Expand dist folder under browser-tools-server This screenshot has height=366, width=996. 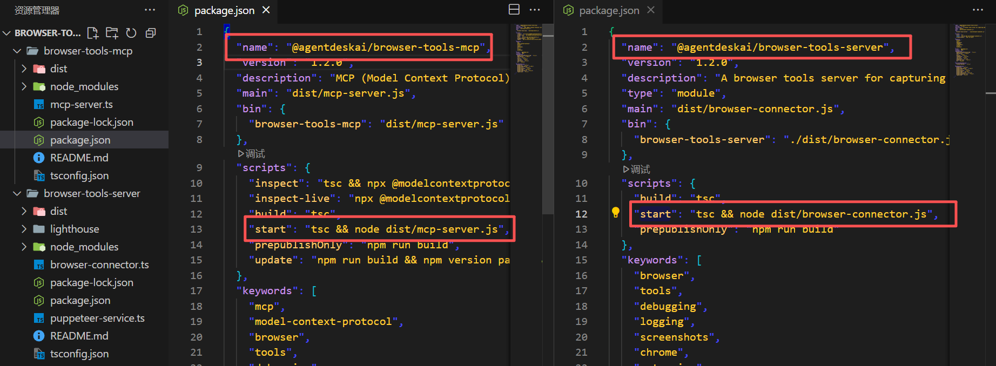pyautogui.click(x=24, y=211)
